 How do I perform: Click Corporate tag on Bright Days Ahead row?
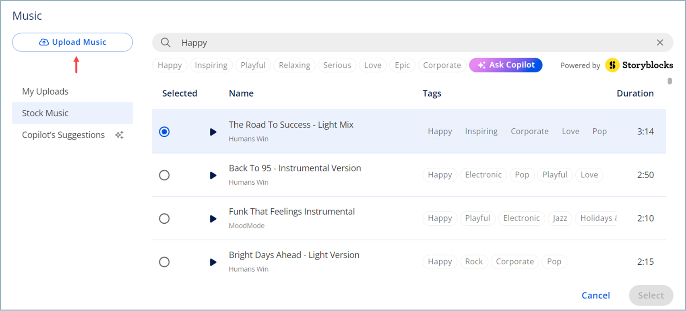point(514,262)
